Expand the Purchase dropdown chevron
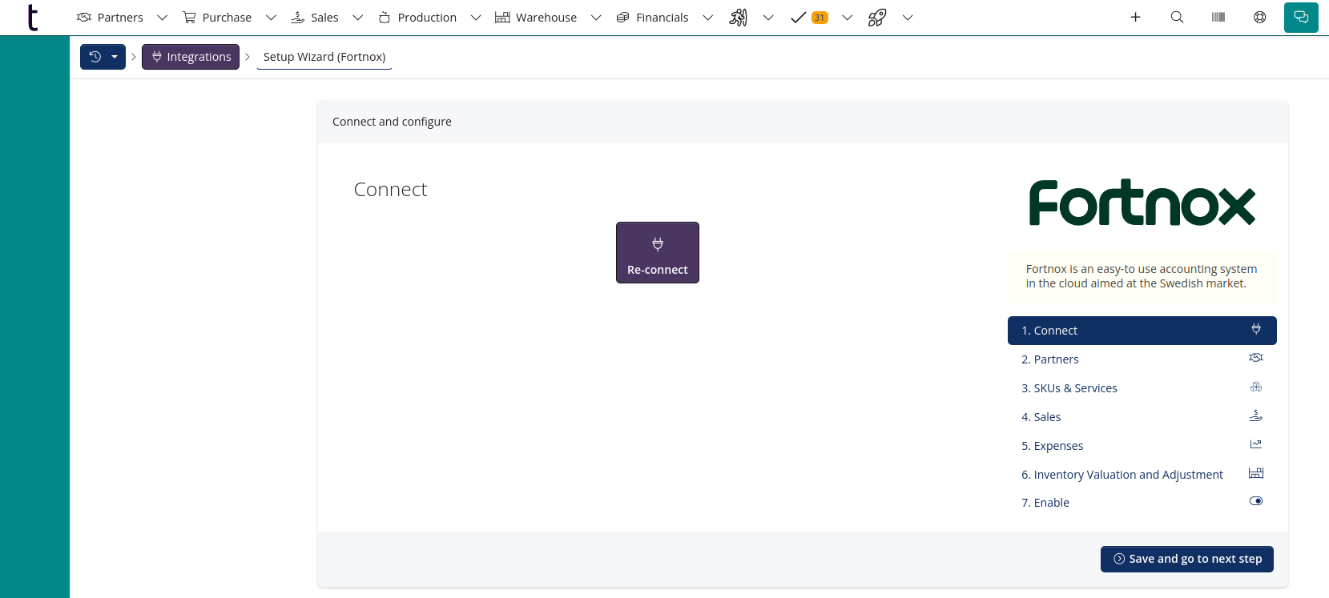Image resolution: width=1329 pixels, height=598 pixels. coord(271,18)
